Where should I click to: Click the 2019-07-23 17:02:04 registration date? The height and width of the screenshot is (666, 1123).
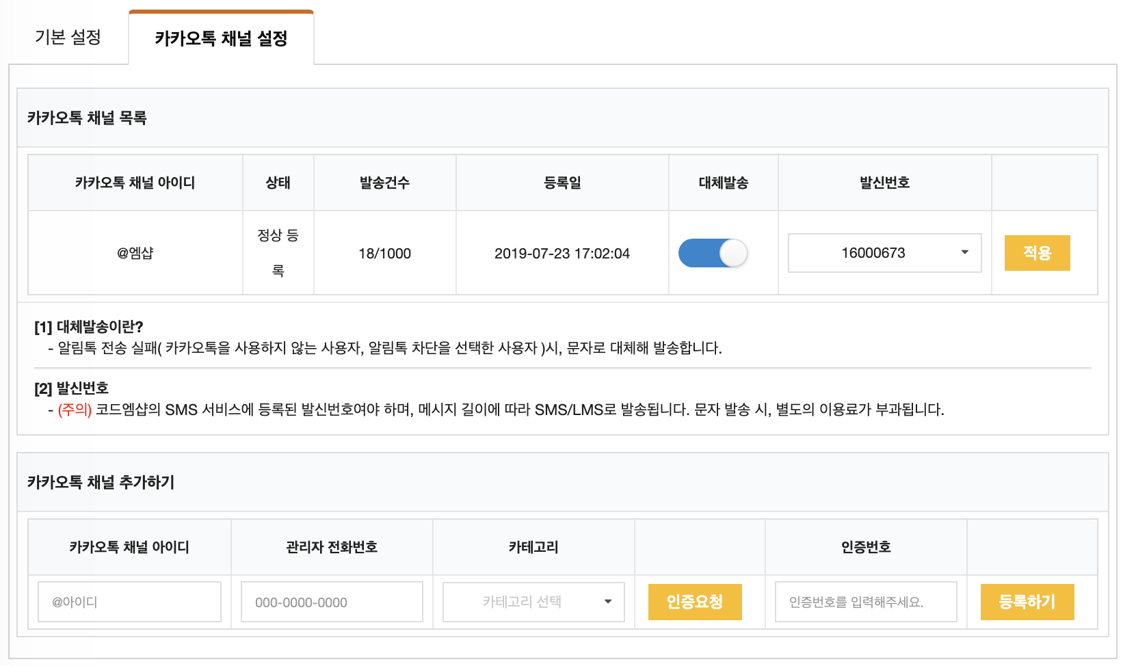[x=562, y=254]
